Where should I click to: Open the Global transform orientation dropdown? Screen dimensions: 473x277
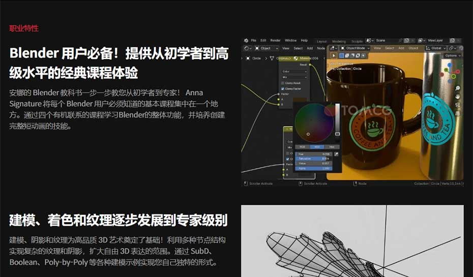(x=435, y=48)
